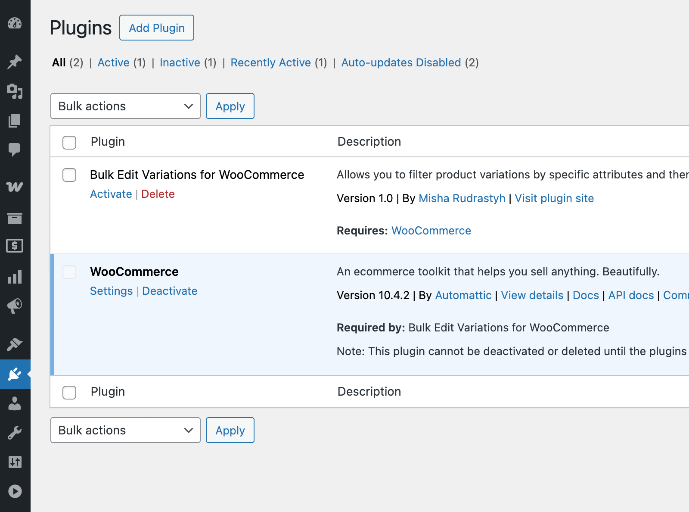Screen dimensions: 689x512
Task: Open Posts pushpin icon in sidebar
Action: (x=15, y=62)
